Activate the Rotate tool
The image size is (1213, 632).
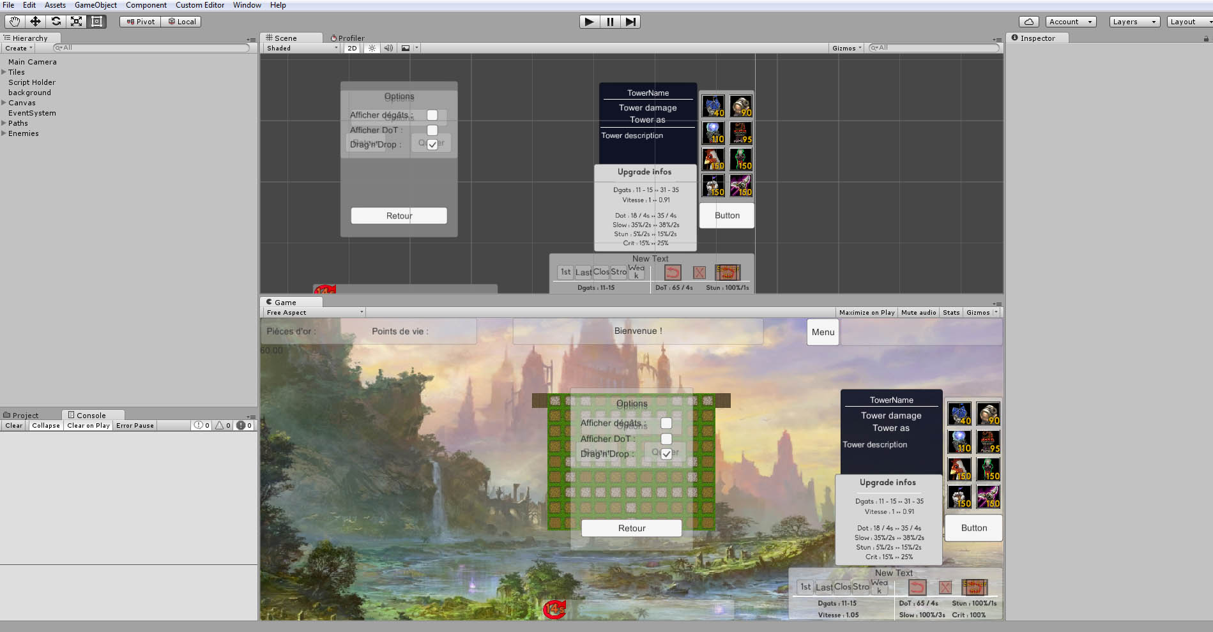(x=56, y=21)
